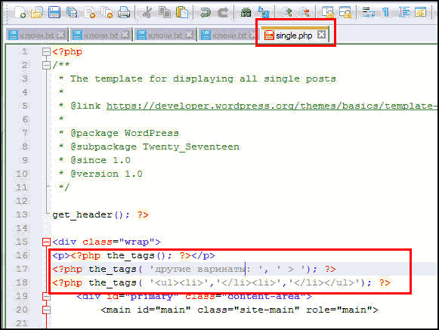Toggle word wrap in the toolbar
The image size is (439, 330).
pos(368,12)
